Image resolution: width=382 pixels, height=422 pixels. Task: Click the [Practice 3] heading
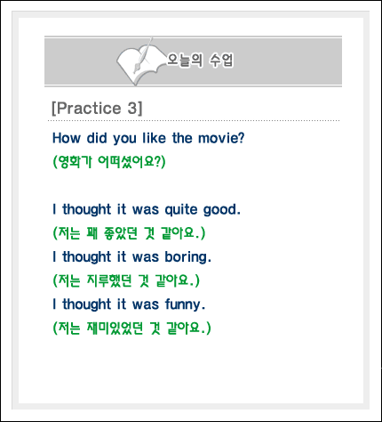coord(97,108)
